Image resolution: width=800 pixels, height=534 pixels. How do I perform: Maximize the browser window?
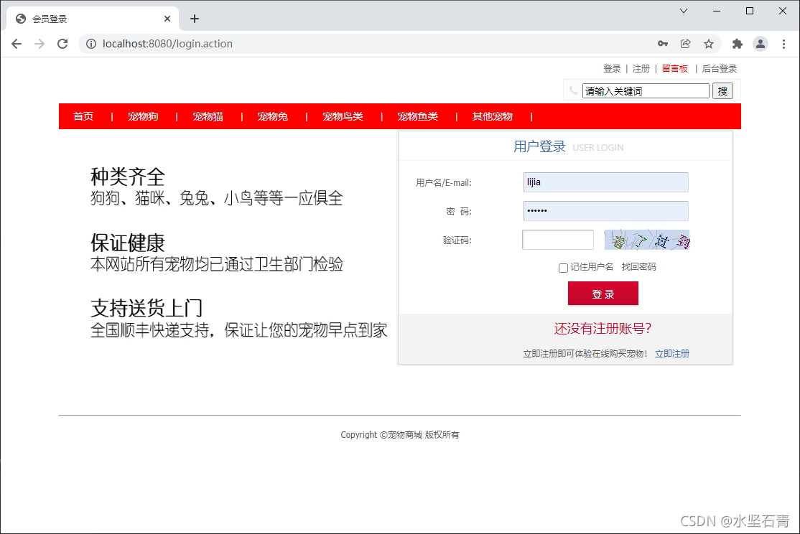click(750, 11)
